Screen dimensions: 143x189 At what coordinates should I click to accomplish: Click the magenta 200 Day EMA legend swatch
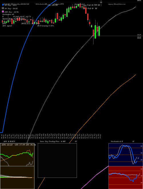click(x=3, y=11)
